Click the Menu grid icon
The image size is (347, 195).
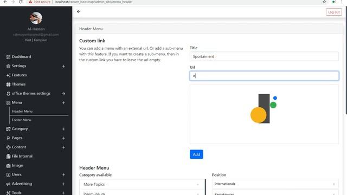coord(8,102)
